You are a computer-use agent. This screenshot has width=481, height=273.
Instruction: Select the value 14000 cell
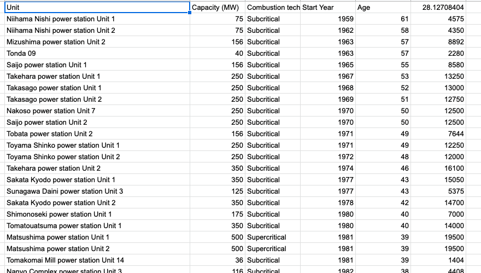438,226
